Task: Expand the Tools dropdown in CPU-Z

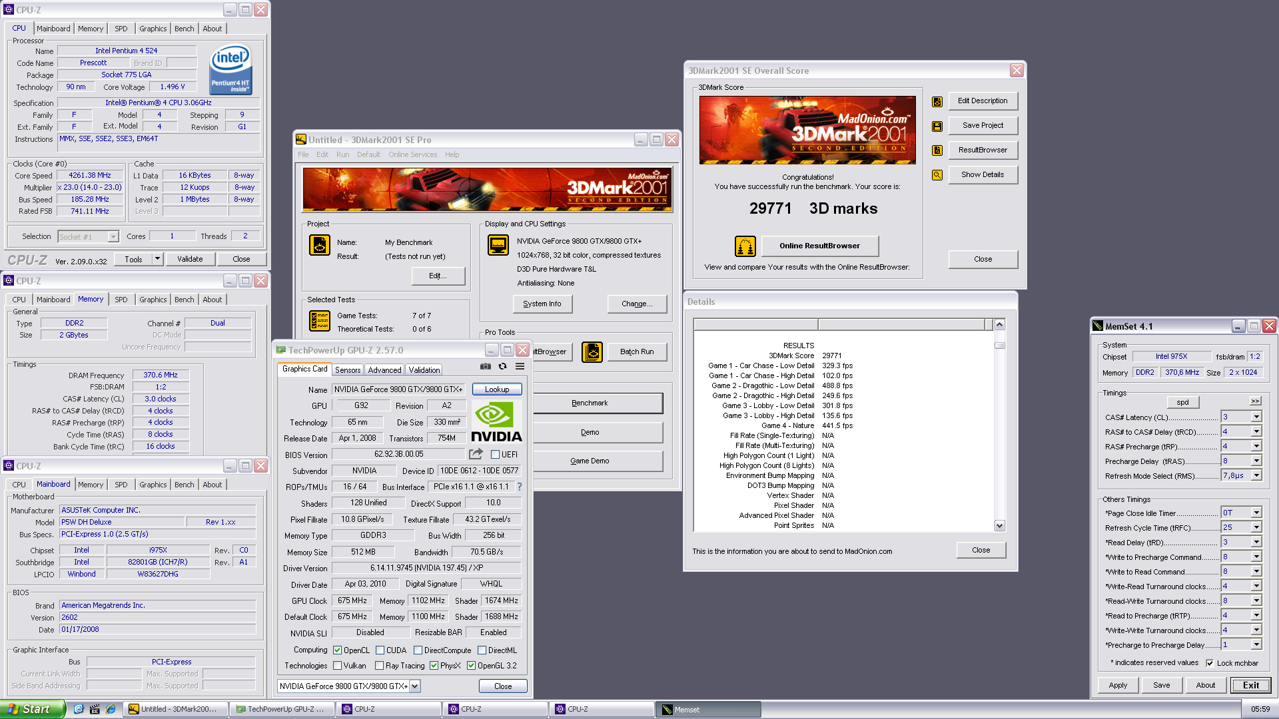Action: (157, 258)
